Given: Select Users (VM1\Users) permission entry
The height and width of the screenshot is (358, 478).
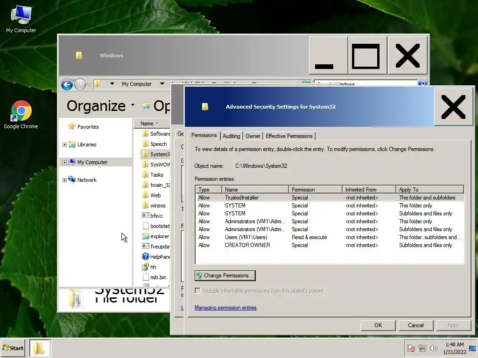Looking at the screenshot, I should (x=330, y=237).
